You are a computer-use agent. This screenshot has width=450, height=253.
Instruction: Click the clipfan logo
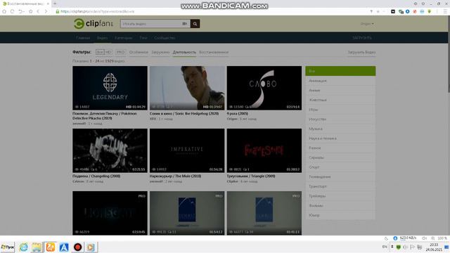94,23
